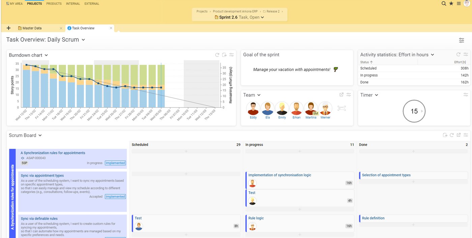Image resolution: width=472 pixels, height=238 pixels.
Task: Open the PROJECTS menu
Action: (x=34, y=4)
